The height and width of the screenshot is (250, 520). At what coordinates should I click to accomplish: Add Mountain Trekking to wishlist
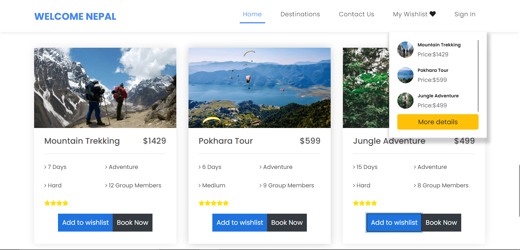point(85,223)
